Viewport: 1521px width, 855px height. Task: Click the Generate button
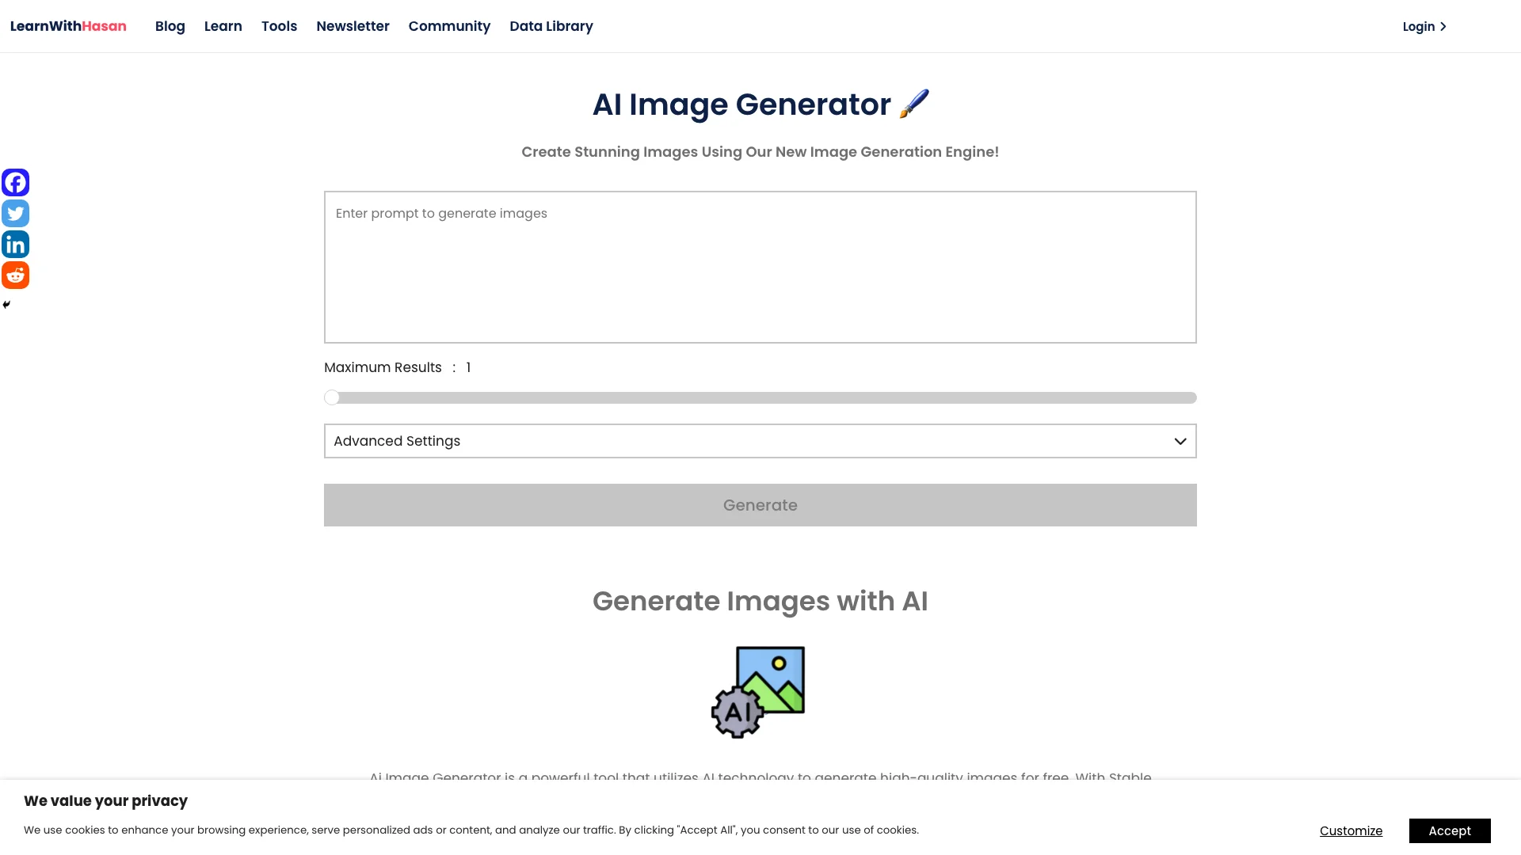[760, 505]
